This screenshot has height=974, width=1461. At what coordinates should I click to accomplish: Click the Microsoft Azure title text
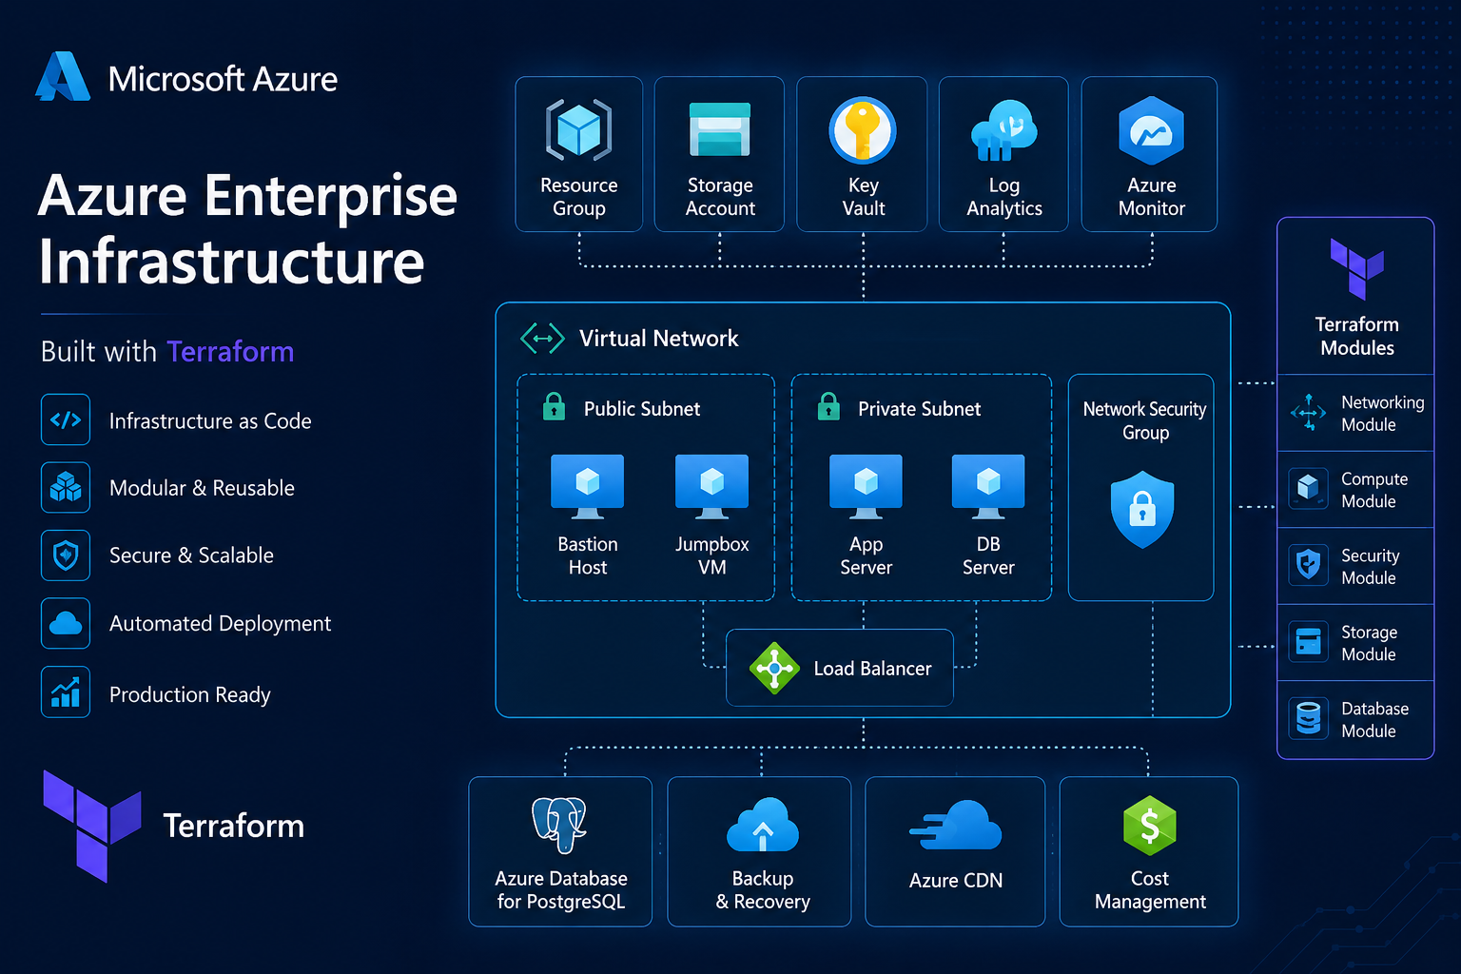coord(223,79)
